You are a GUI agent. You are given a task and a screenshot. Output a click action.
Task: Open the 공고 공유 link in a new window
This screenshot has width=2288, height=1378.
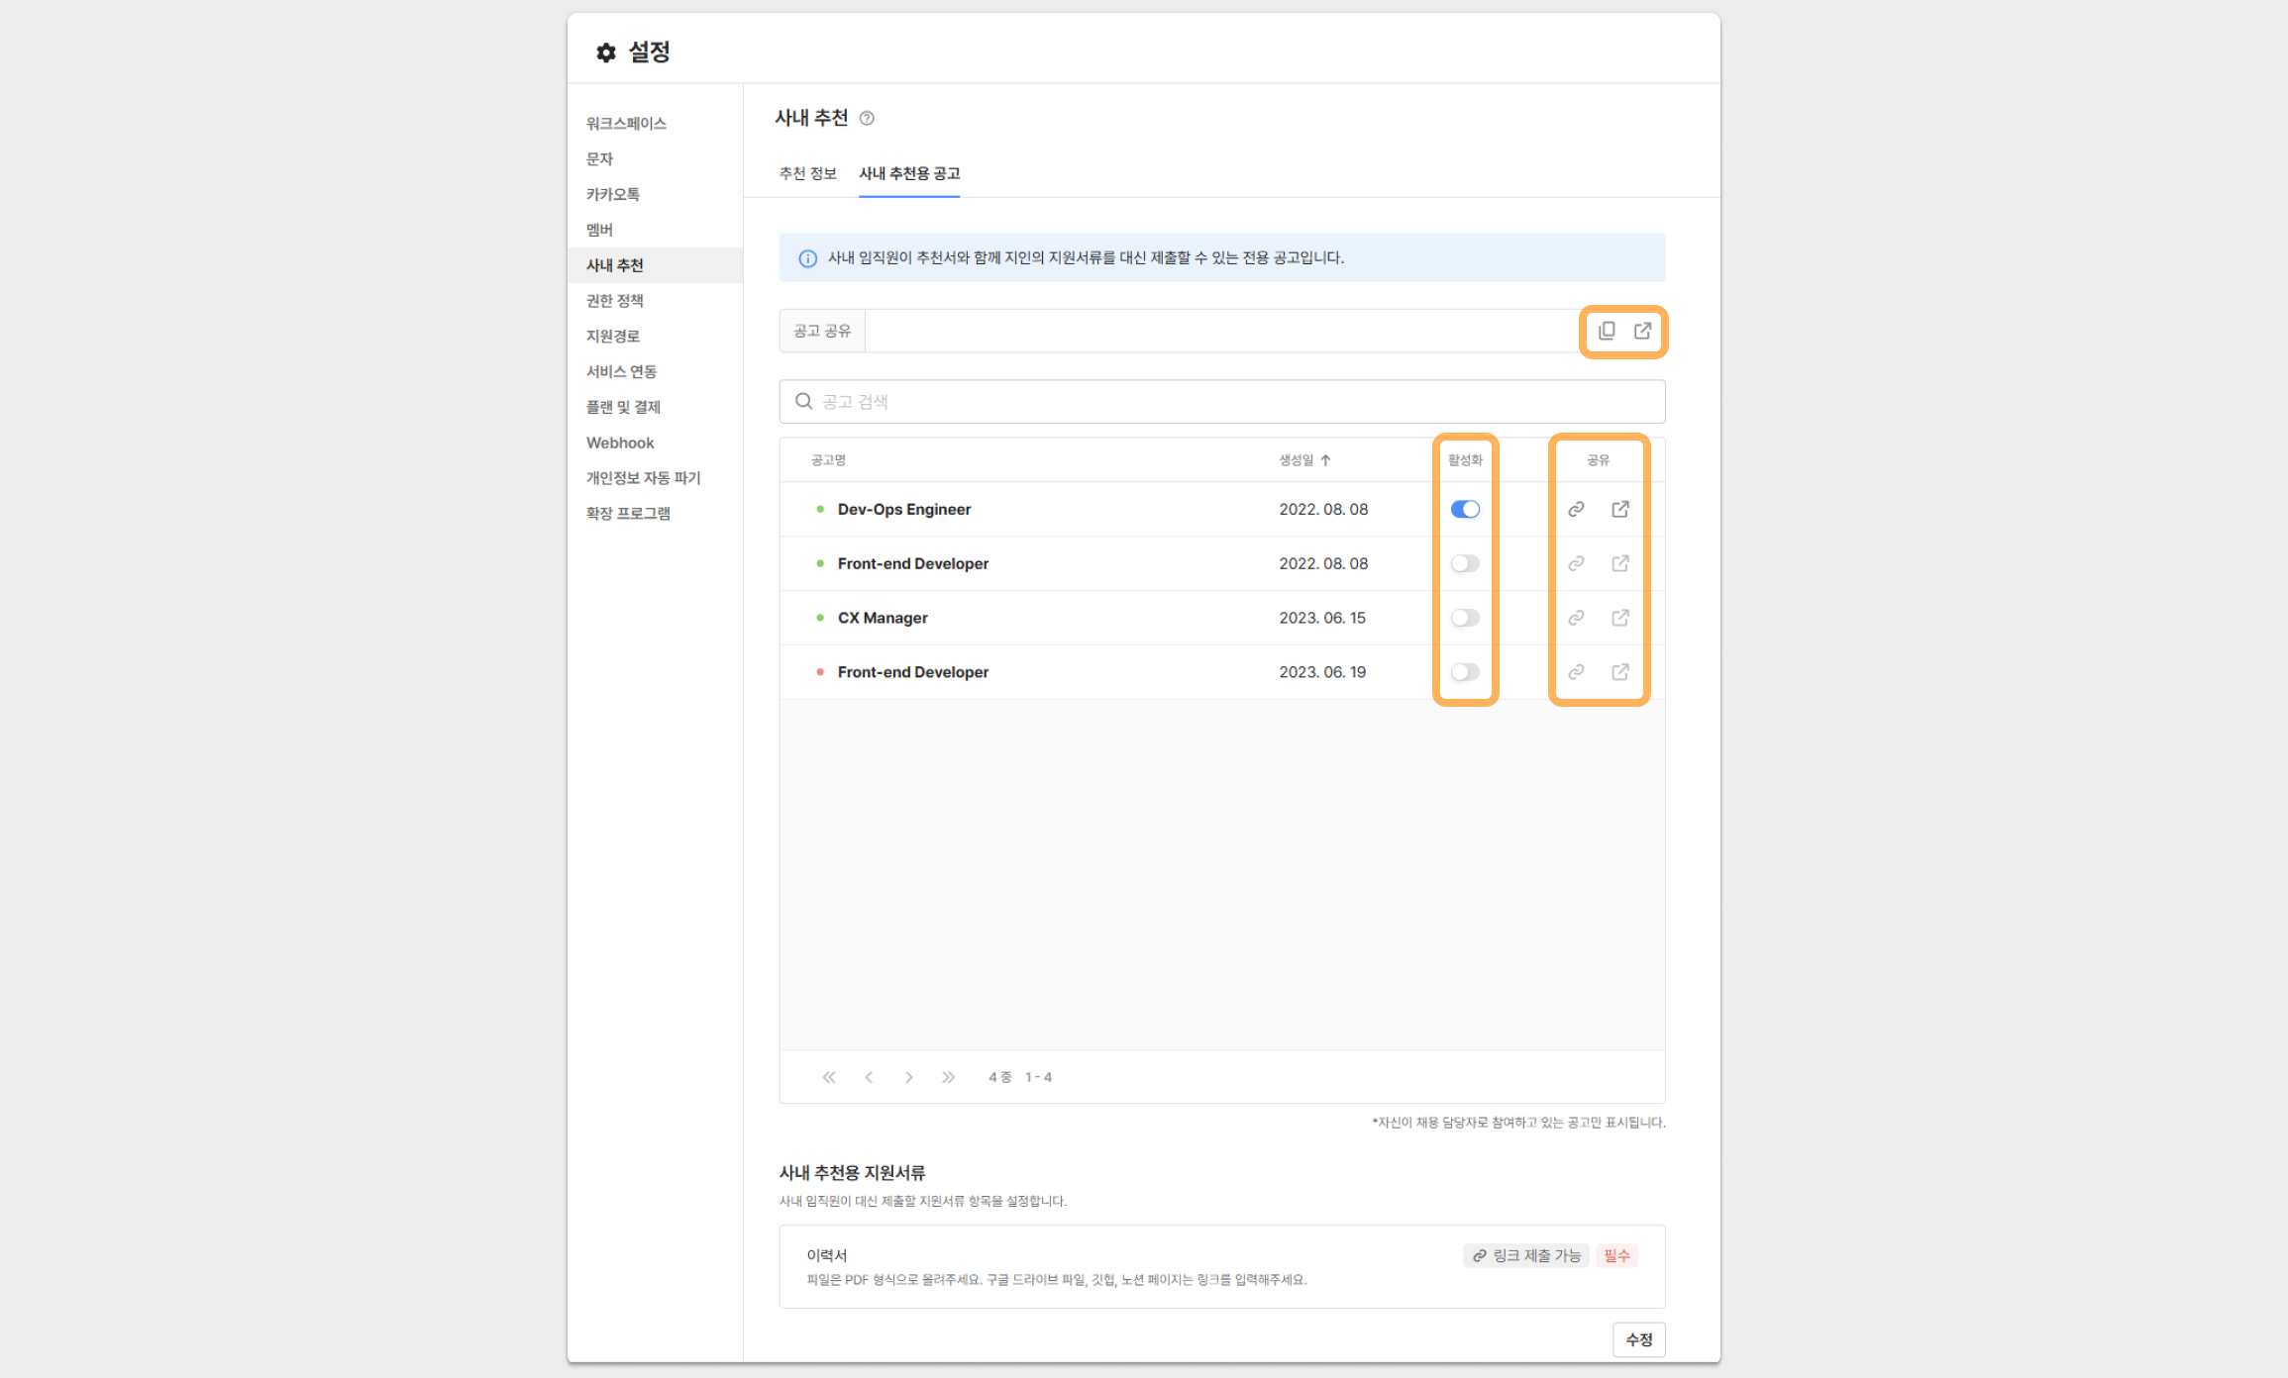tap(1642, 331)
